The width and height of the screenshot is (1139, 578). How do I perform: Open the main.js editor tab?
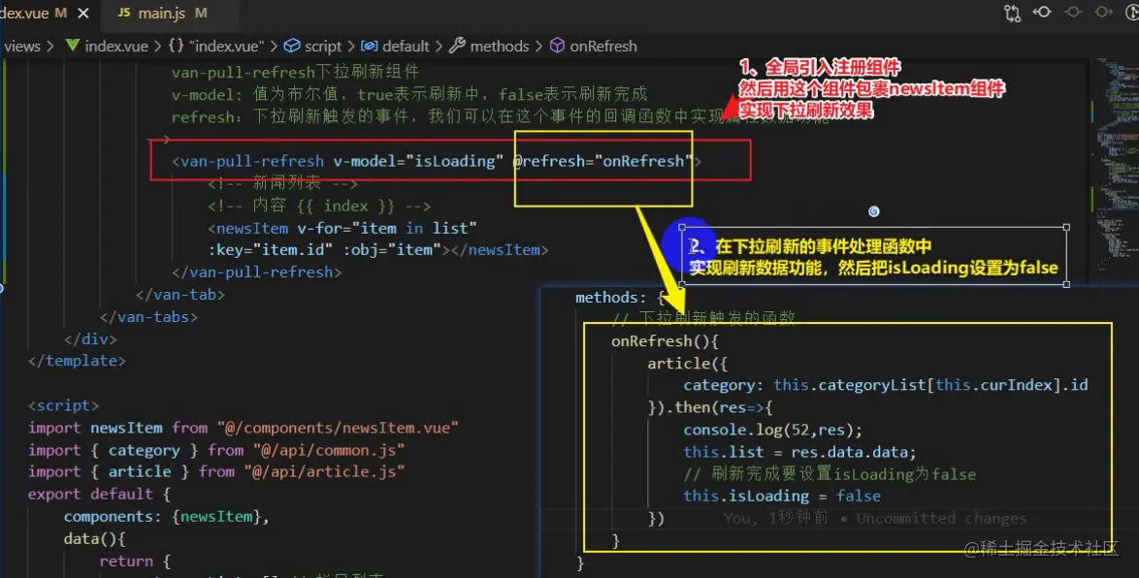coord(161,13)
